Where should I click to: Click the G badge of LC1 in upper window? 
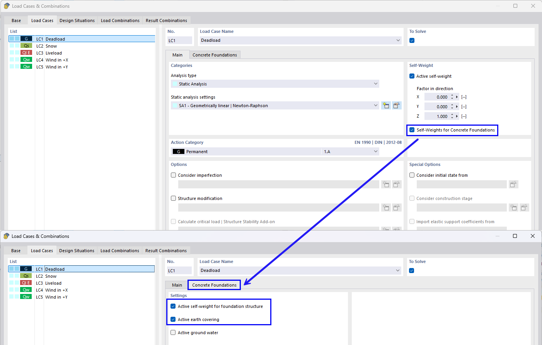click(26, 39)
